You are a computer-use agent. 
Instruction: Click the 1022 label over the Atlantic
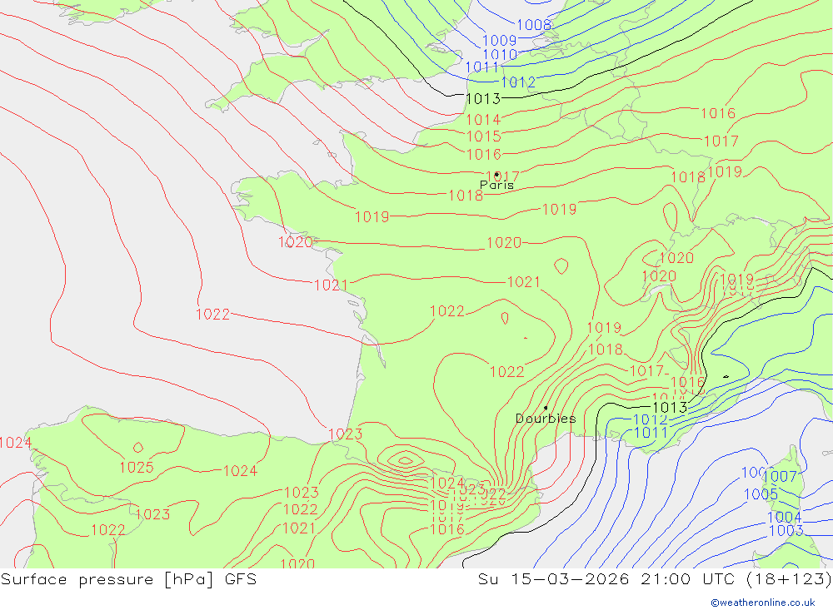(212, 315)
